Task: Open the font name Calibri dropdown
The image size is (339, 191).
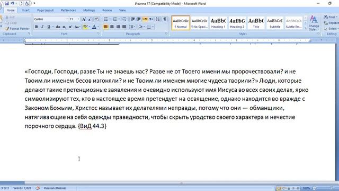Action: coord(67,19)
